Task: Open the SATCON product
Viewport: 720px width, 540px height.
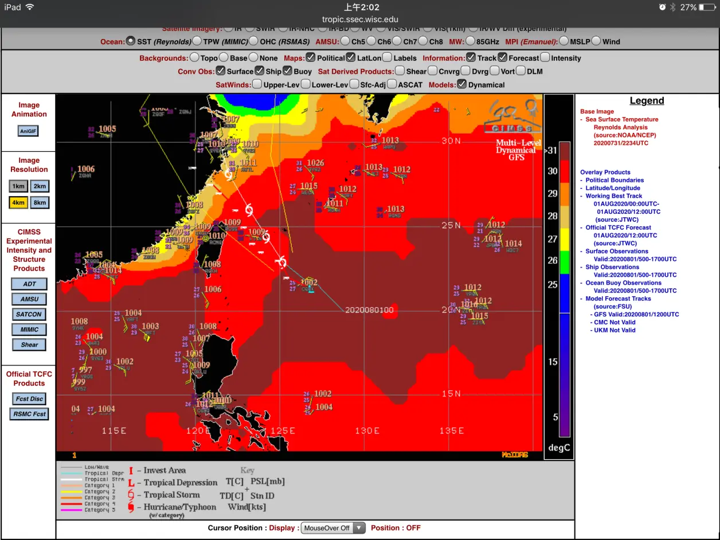Action: click(x=29, y=314)
